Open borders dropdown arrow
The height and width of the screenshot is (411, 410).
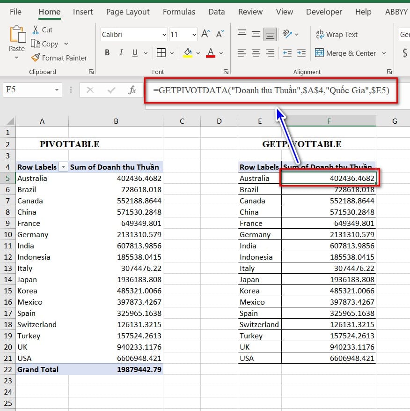[172, 53]
